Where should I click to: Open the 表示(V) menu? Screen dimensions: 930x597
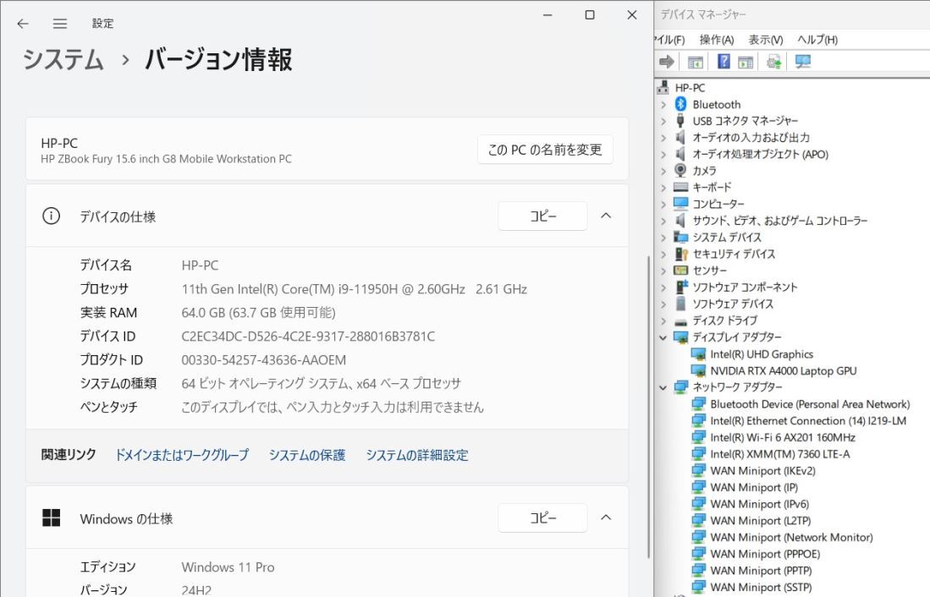pos(765,40)
